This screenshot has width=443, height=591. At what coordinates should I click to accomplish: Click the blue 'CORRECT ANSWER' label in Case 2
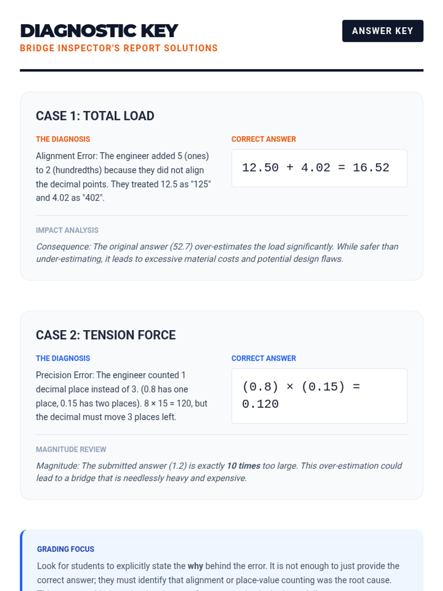click(x=264, y=358)
